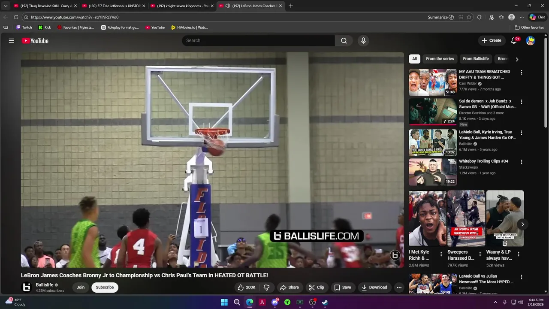The width and height of the screenshot is (549, 309).
Task: Open the taskbar clock and date
Action: 536,302
